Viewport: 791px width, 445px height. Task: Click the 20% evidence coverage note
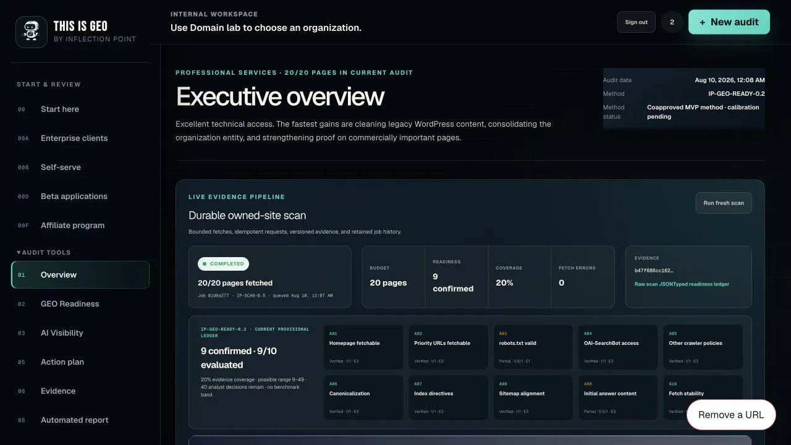[253, 387]
